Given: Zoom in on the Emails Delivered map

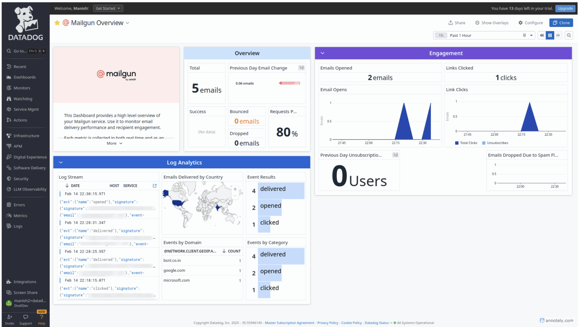Looking at the screenshot, I should coord(235,188).
